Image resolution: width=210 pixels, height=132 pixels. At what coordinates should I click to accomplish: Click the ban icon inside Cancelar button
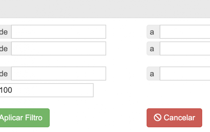point(157,118)
